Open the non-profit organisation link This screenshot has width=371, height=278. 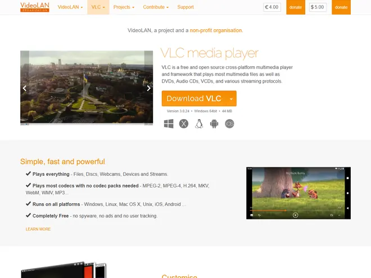pos(216,30)
